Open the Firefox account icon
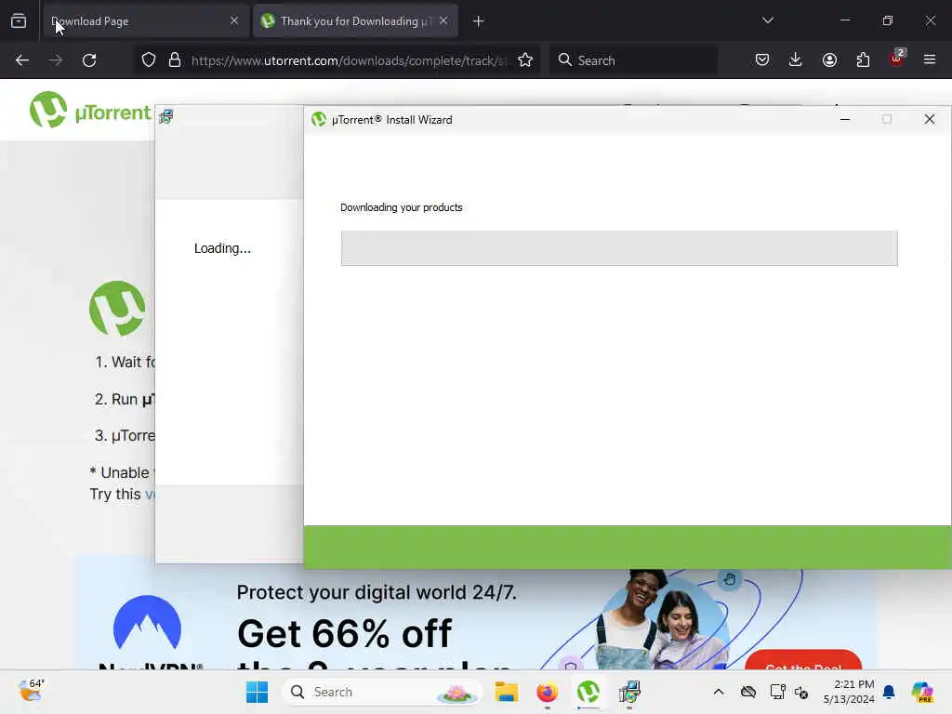 pyautogui.click(x=829, y=59)
